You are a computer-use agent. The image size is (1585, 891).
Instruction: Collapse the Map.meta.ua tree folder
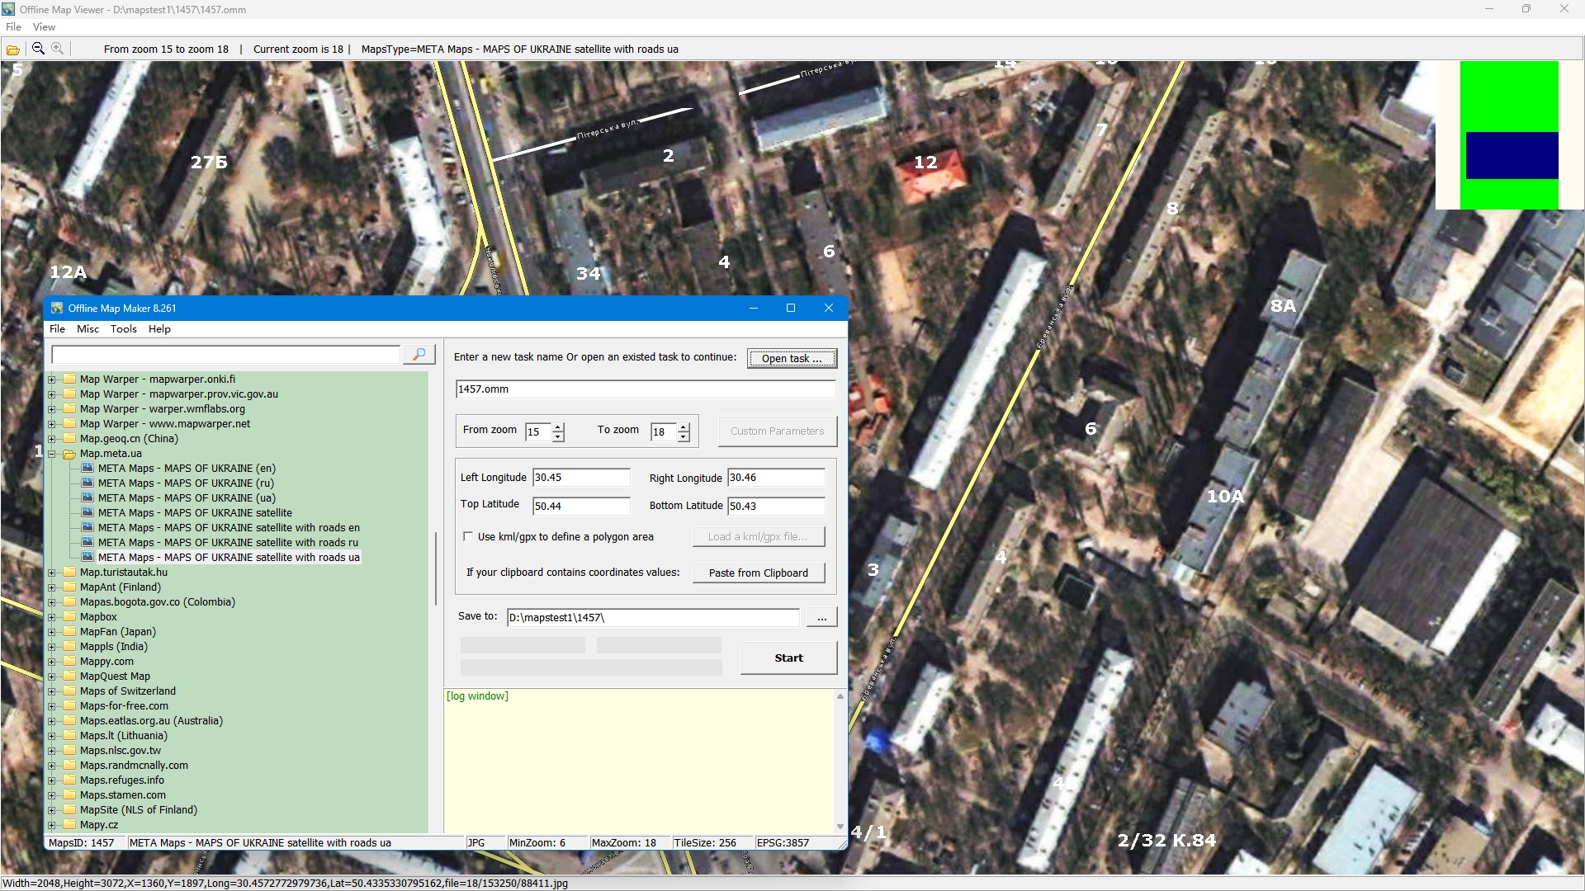(51, 454)
